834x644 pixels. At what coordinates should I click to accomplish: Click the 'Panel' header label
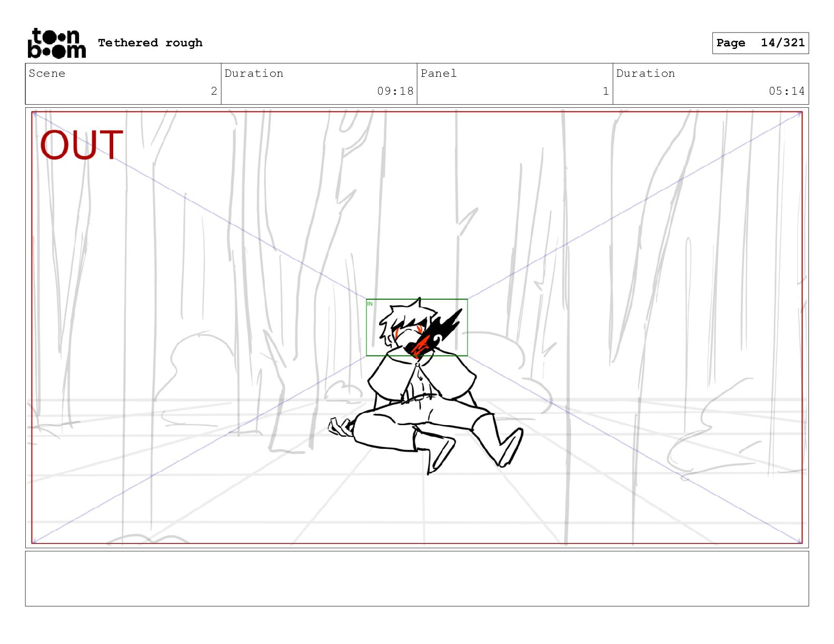[439, 73]
